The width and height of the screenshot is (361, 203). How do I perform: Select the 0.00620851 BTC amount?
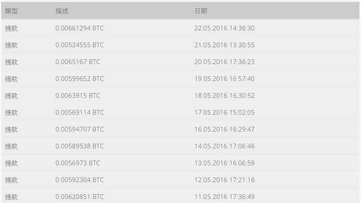(x=80, y=197)
